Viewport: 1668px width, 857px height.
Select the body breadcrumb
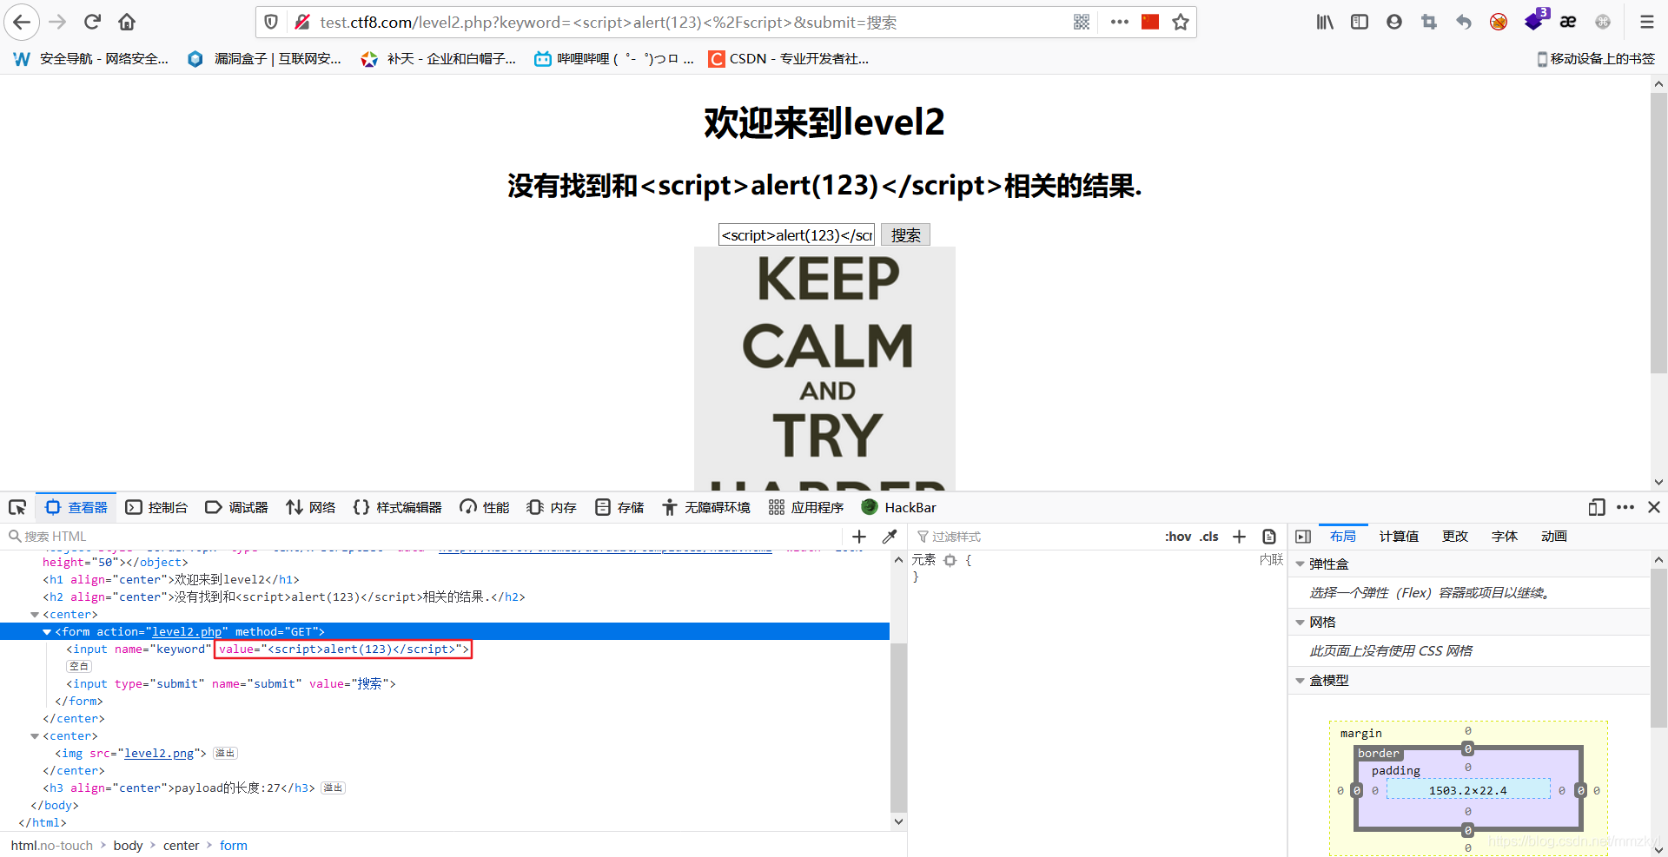click(128, 846)
